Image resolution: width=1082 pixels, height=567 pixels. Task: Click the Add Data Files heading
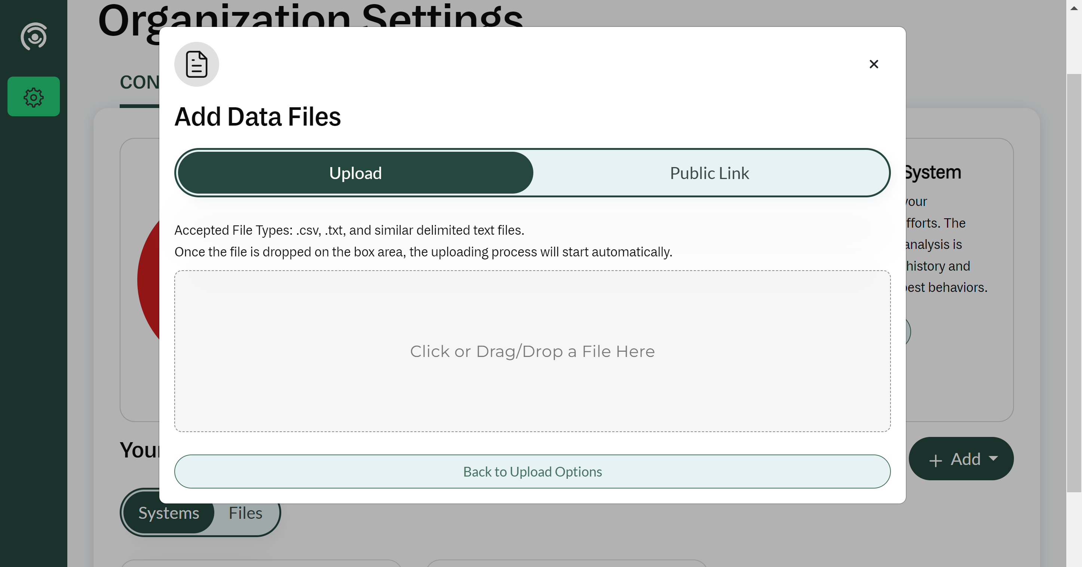coord(257,117)
